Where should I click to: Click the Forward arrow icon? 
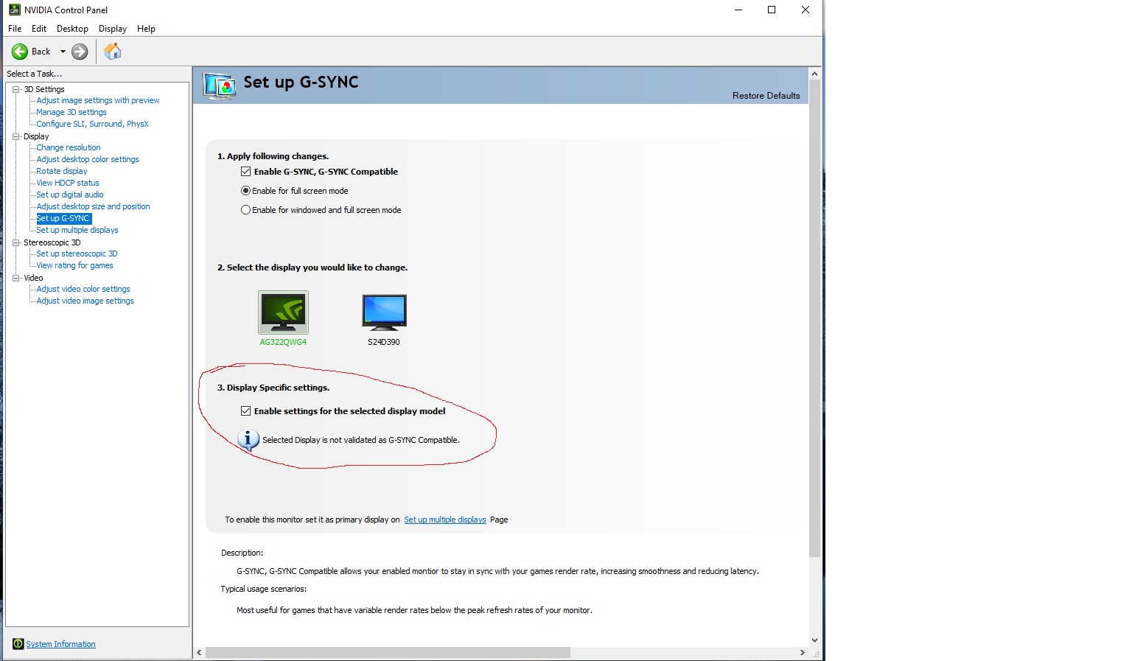coord(80,52)
